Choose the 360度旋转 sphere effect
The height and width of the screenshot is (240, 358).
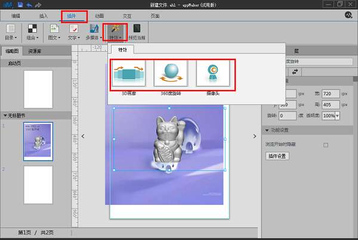[x=171, y=72]
